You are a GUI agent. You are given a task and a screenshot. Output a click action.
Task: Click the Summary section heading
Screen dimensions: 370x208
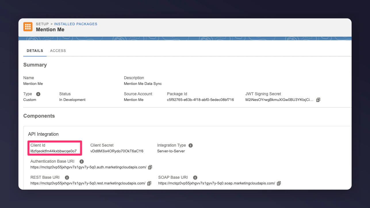(x=35, y=65)
